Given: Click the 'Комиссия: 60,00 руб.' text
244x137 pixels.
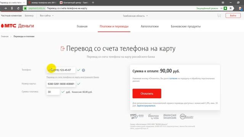Looking at the screenshot, I should click(82, 92).
